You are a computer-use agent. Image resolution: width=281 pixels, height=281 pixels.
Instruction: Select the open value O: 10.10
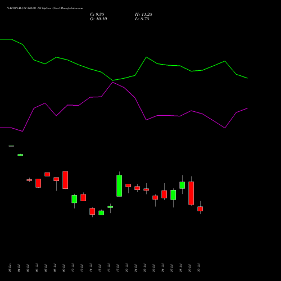(98, 19)
